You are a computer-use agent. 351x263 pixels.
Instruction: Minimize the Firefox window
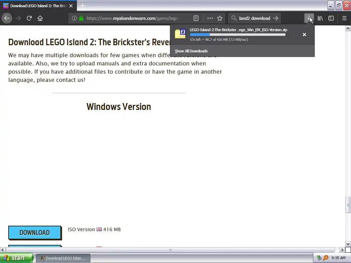330,5
